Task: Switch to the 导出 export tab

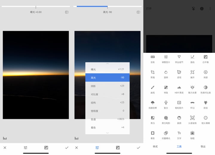Action: (x=203, y=147)
